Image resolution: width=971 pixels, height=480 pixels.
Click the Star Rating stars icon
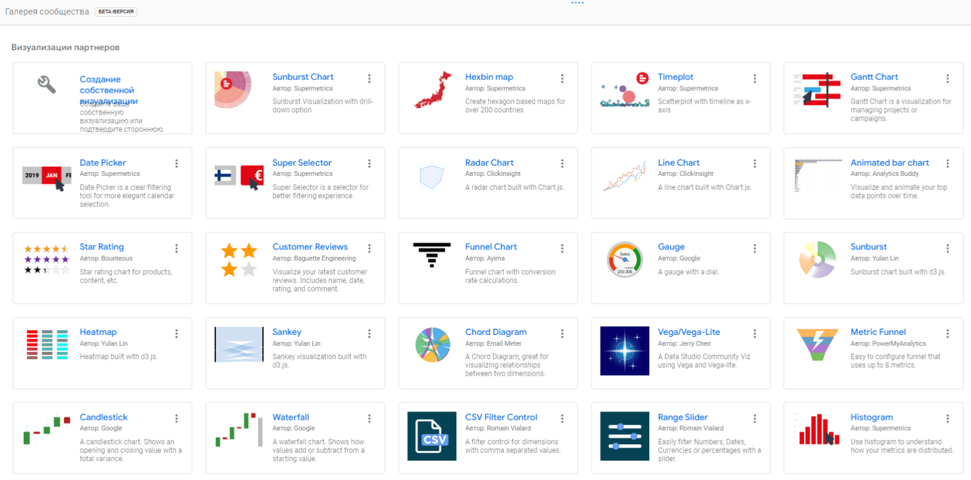(47, 260)
